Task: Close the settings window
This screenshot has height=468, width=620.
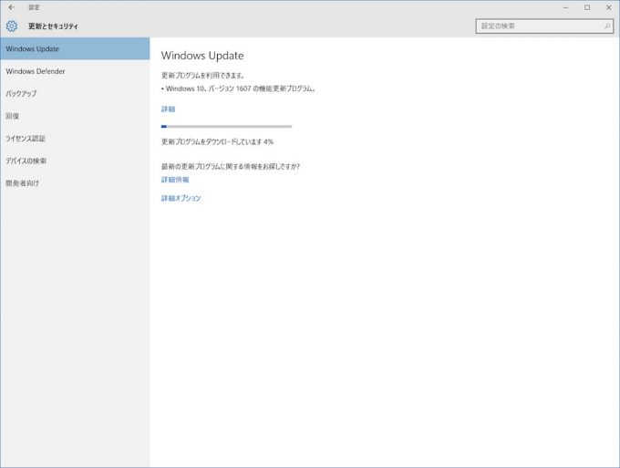Action: pos(608,7)
